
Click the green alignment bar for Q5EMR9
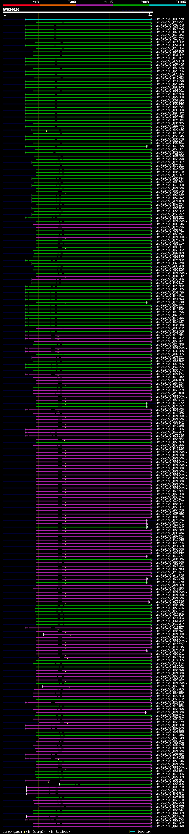(x=94, y=442)
